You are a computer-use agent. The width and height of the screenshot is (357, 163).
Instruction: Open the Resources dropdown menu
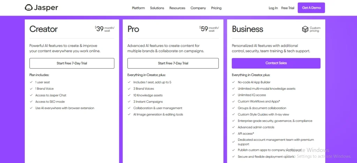pyautogui.click(x=177, y=8)
